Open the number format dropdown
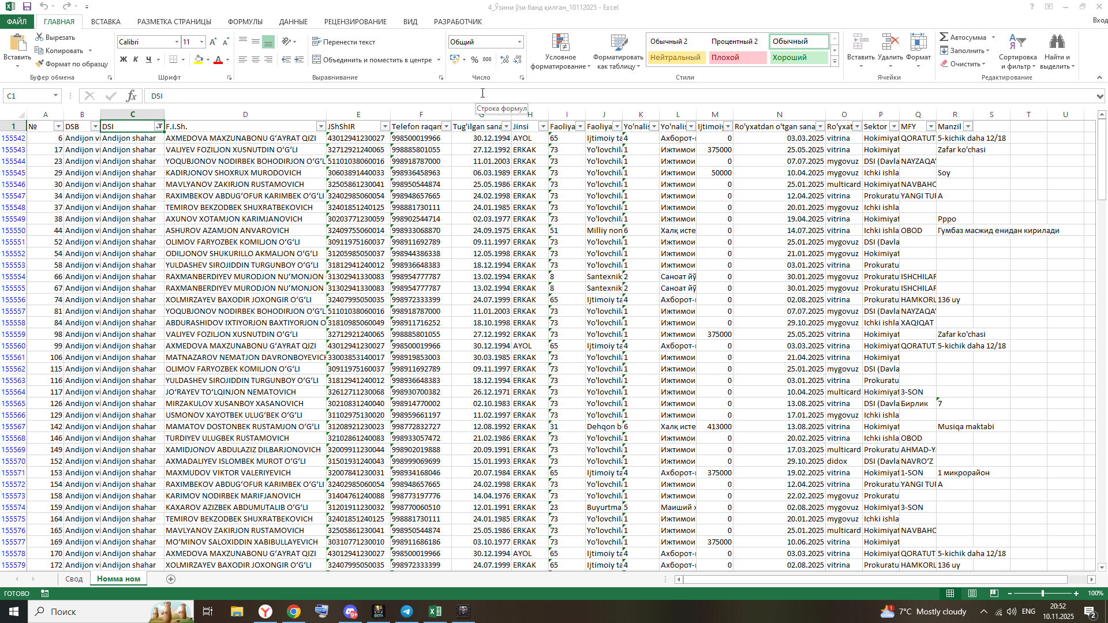 pos(519,42)
